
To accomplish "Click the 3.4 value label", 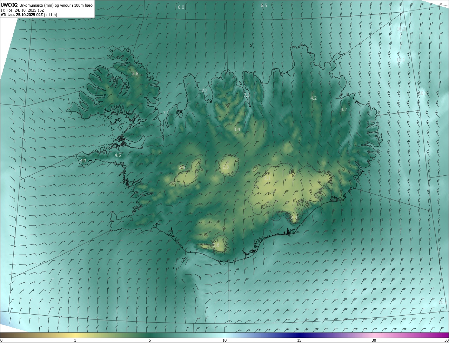I will click(x=237, y=129).
